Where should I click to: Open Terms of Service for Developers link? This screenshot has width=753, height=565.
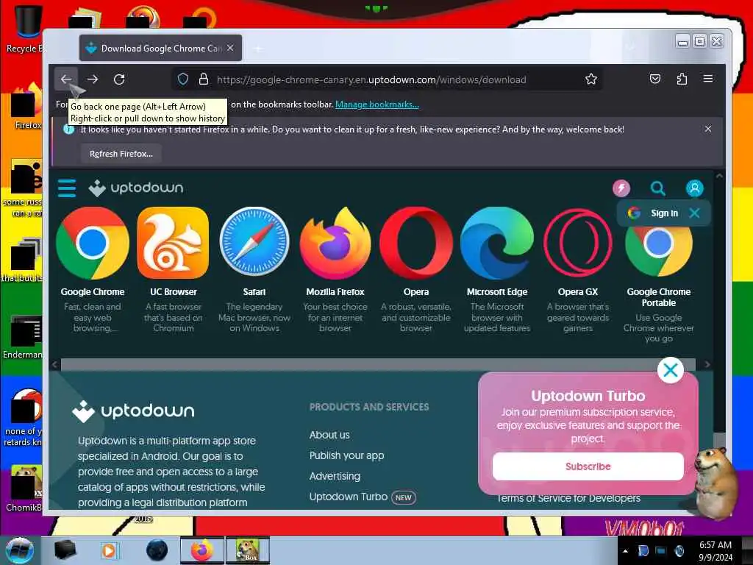568,498
